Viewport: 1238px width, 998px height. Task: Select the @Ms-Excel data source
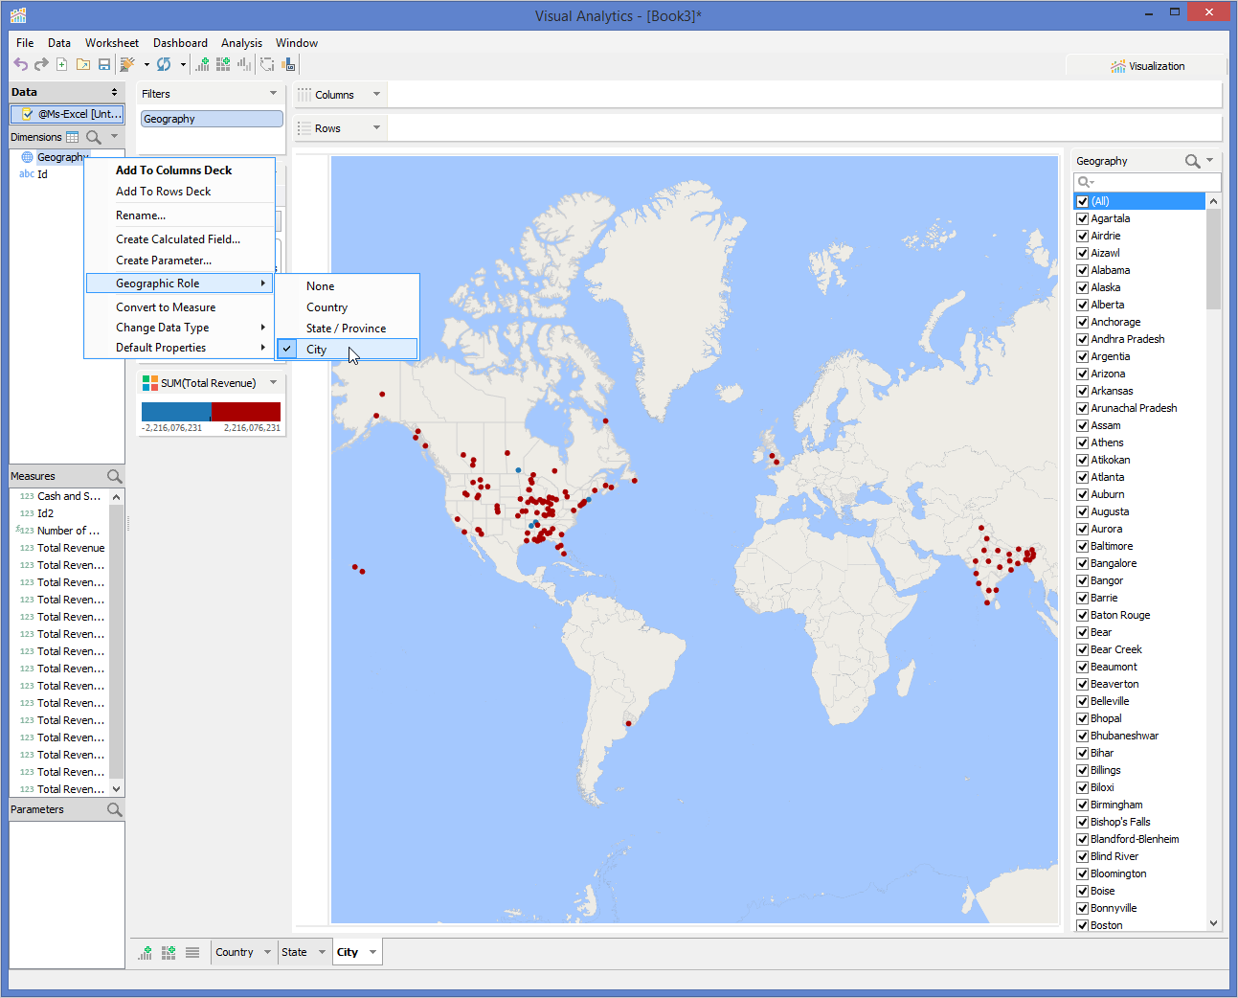[67, 114]
